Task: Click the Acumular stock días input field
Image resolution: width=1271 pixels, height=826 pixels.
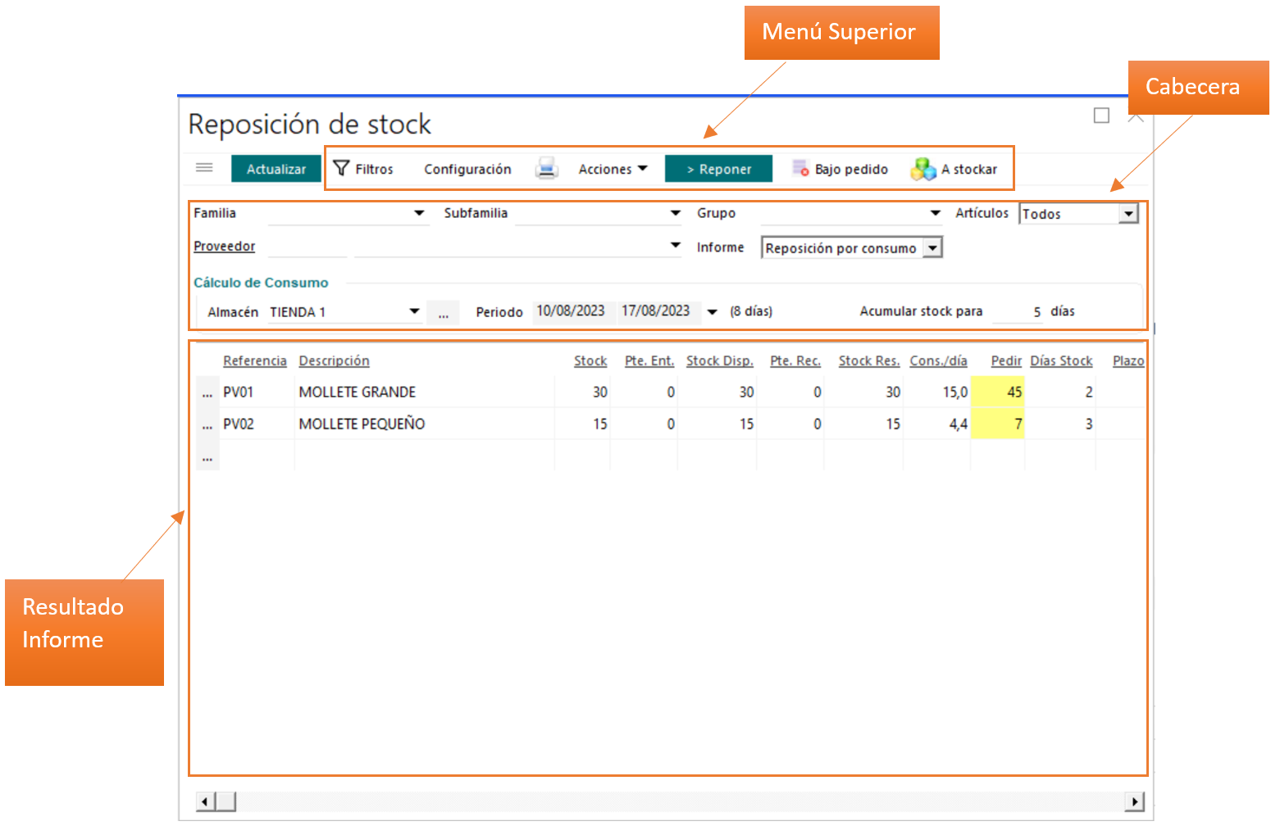Action: 1018,312
